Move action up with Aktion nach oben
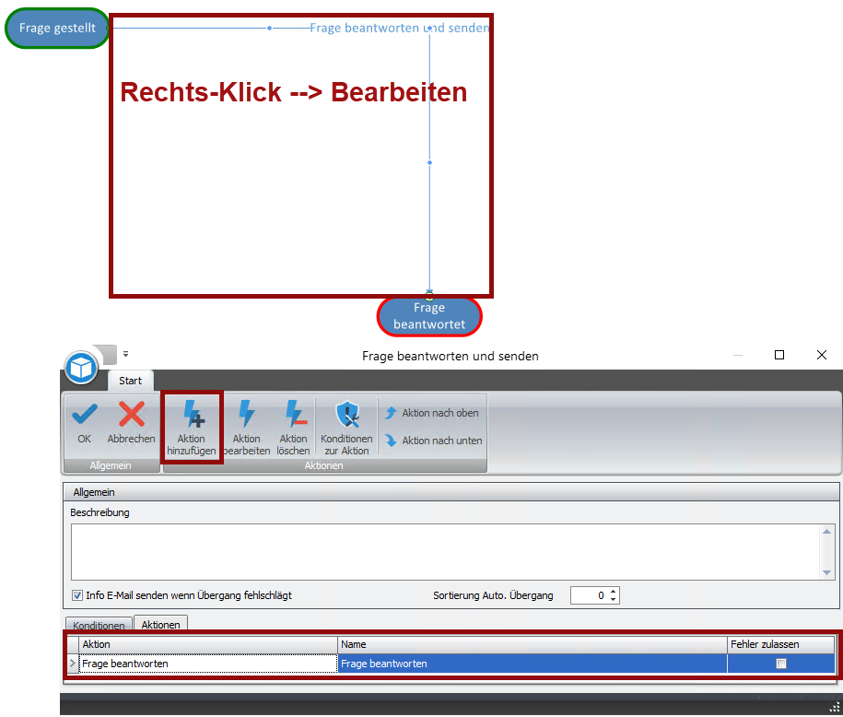The width and height of the screenshot is (843, 717). (x=432, y=413)
